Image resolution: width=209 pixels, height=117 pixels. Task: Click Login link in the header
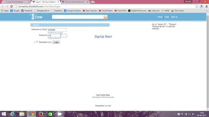pos(167,17)
